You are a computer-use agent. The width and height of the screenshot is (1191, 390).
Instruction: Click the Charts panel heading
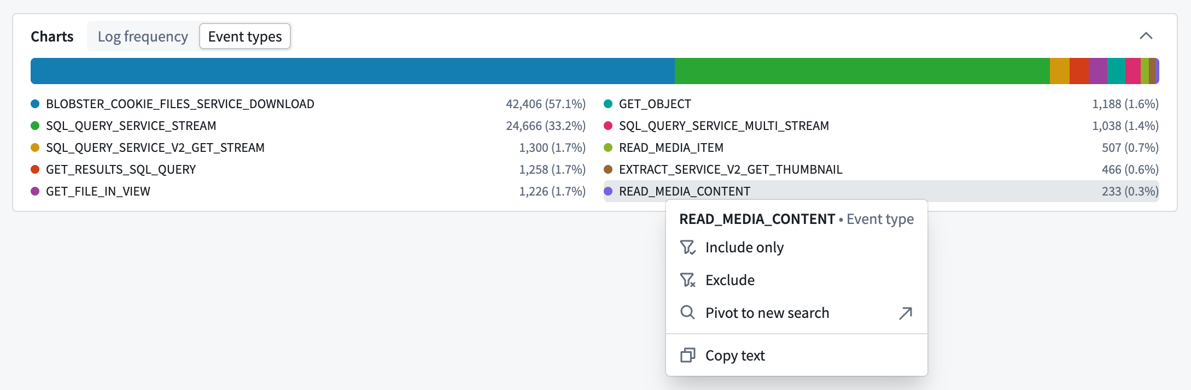tap(52, 37)
